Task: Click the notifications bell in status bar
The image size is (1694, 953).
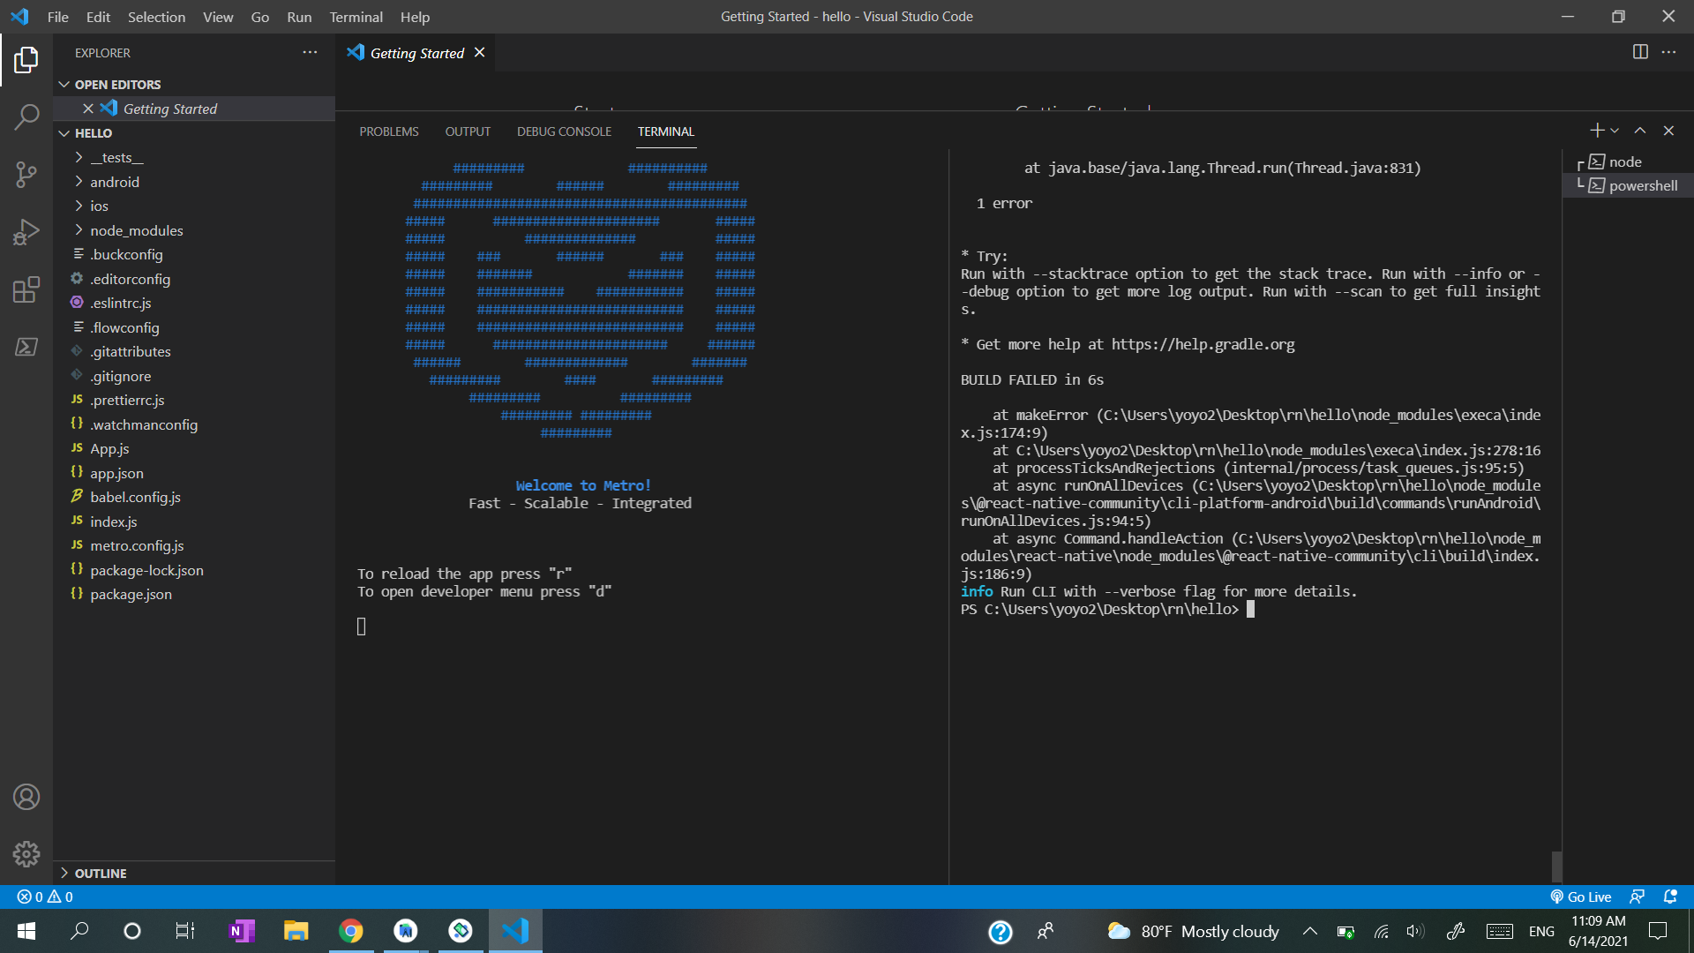Action: (1670, 896)
